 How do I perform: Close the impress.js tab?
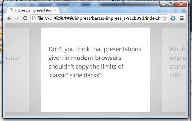point(55,10)
